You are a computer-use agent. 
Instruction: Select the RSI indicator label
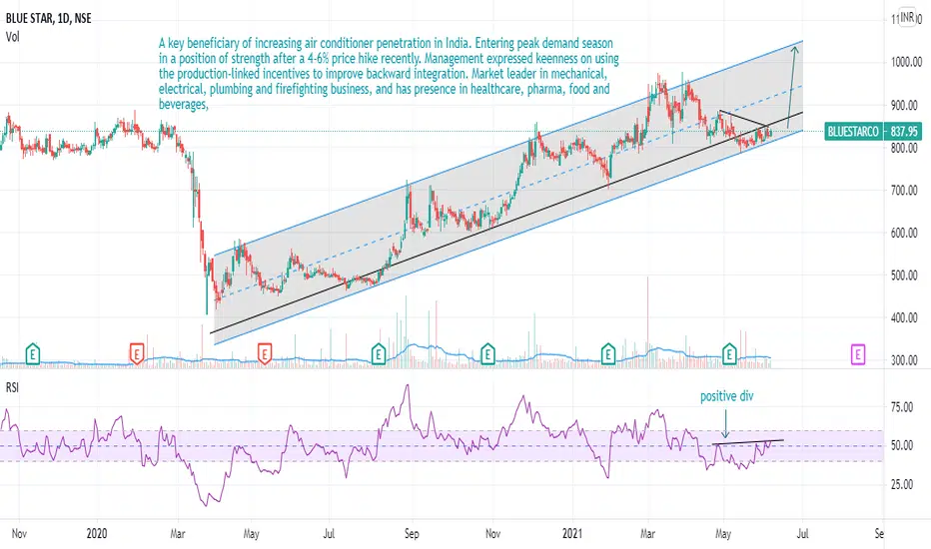pyautogui.click(x=12, y=387)
